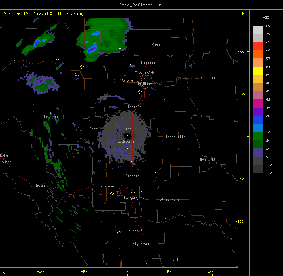Click the Airdrie label
Screen dimensions: 283x276
(133, 176)
